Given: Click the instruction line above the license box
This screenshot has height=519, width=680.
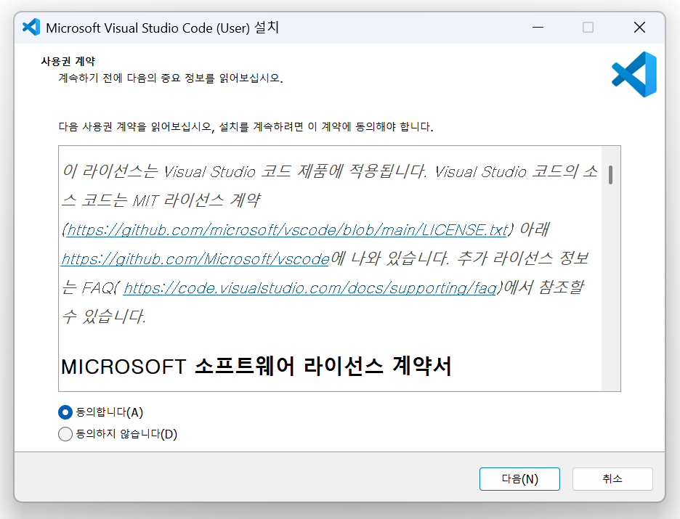Looking at the screenshot, I should click(246, 127).
